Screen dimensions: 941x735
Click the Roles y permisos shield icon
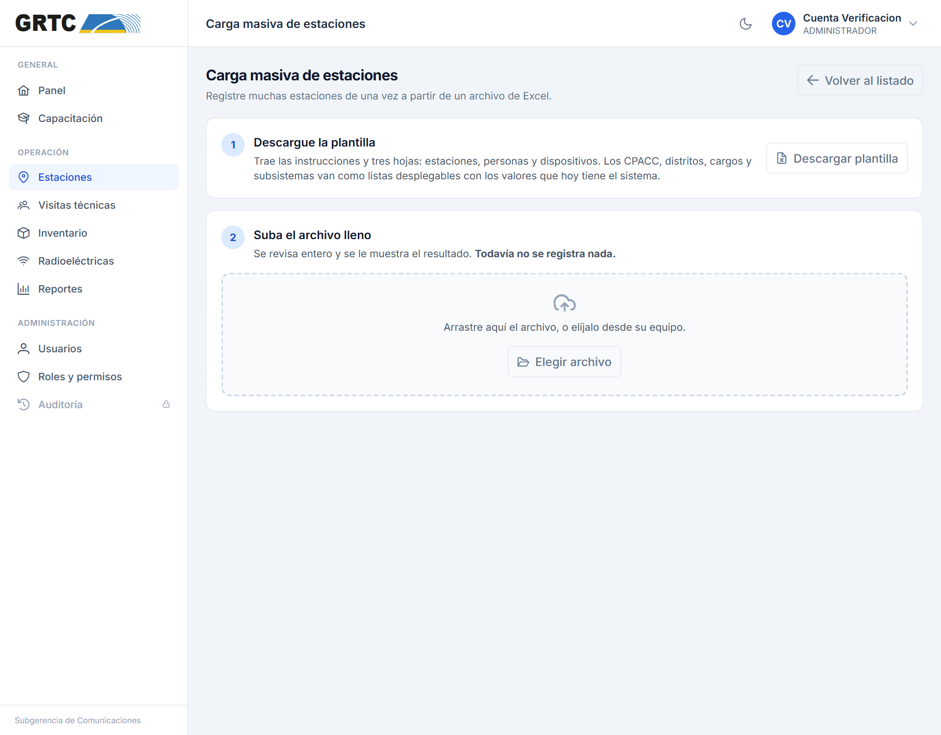pos(24,377)
